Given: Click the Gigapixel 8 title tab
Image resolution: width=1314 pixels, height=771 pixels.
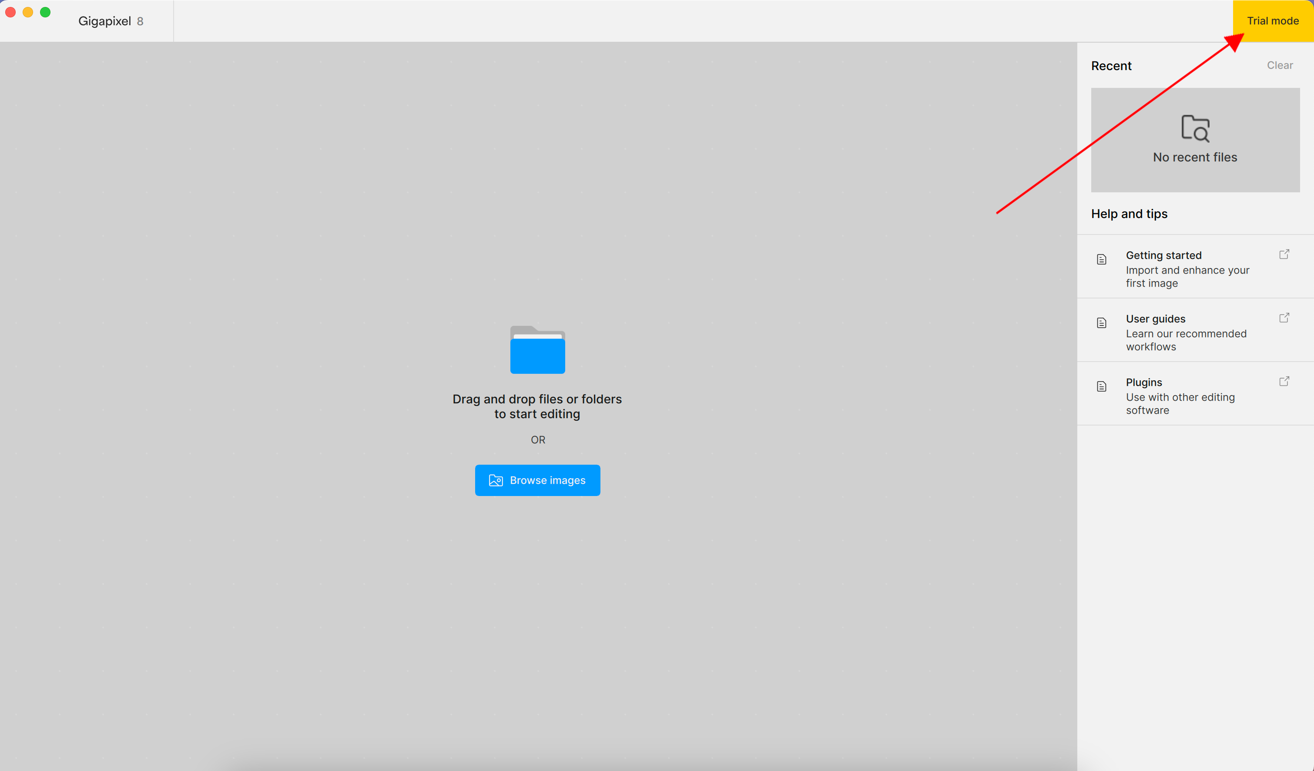Looking at the screenshot, I should [111, 21].
